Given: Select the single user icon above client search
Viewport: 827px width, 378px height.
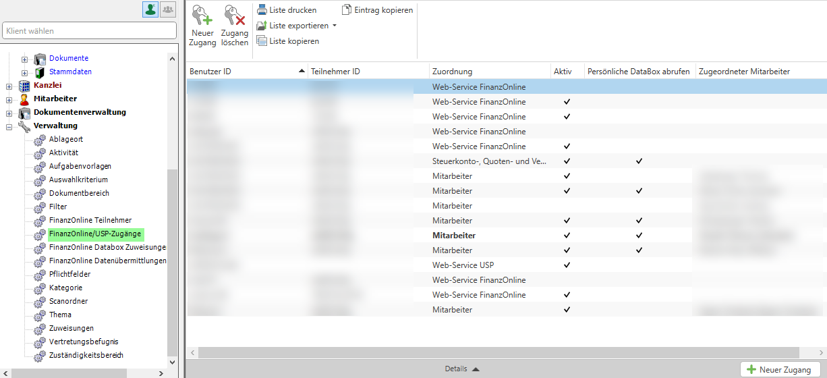Looking at the screenshot, I should click(x=150, y=9).
